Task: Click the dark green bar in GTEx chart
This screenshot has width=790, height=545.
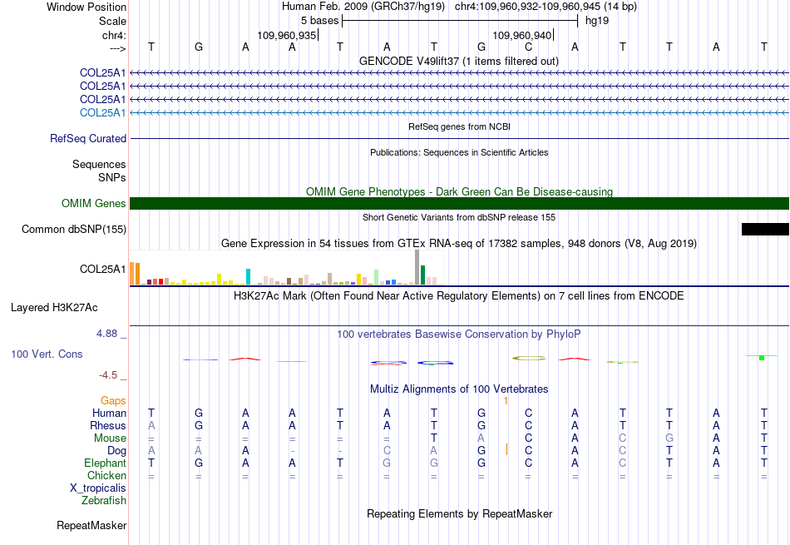Action: coord(422,275)
